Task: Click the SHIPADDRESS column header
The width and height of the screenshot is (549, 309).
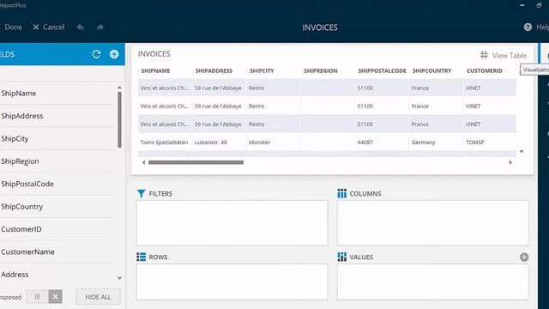Action: coord(214,70)
